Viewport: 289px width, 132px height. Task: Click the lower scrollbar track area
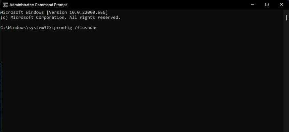click(x=286, y=77)
